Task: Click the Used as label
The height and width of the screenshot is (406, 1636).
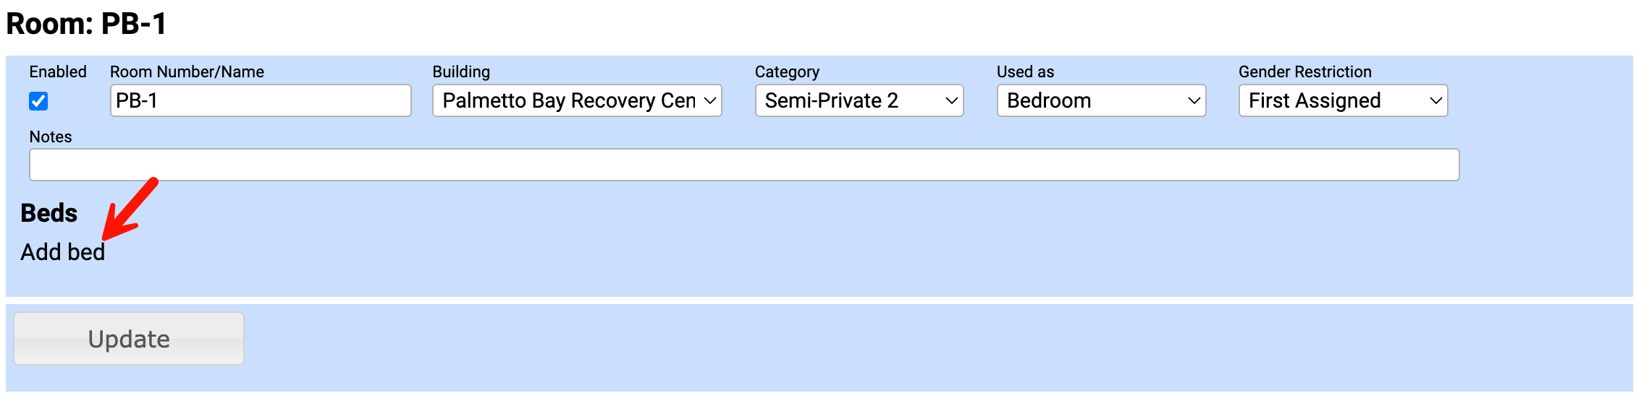Action: tap(1025, 72)
